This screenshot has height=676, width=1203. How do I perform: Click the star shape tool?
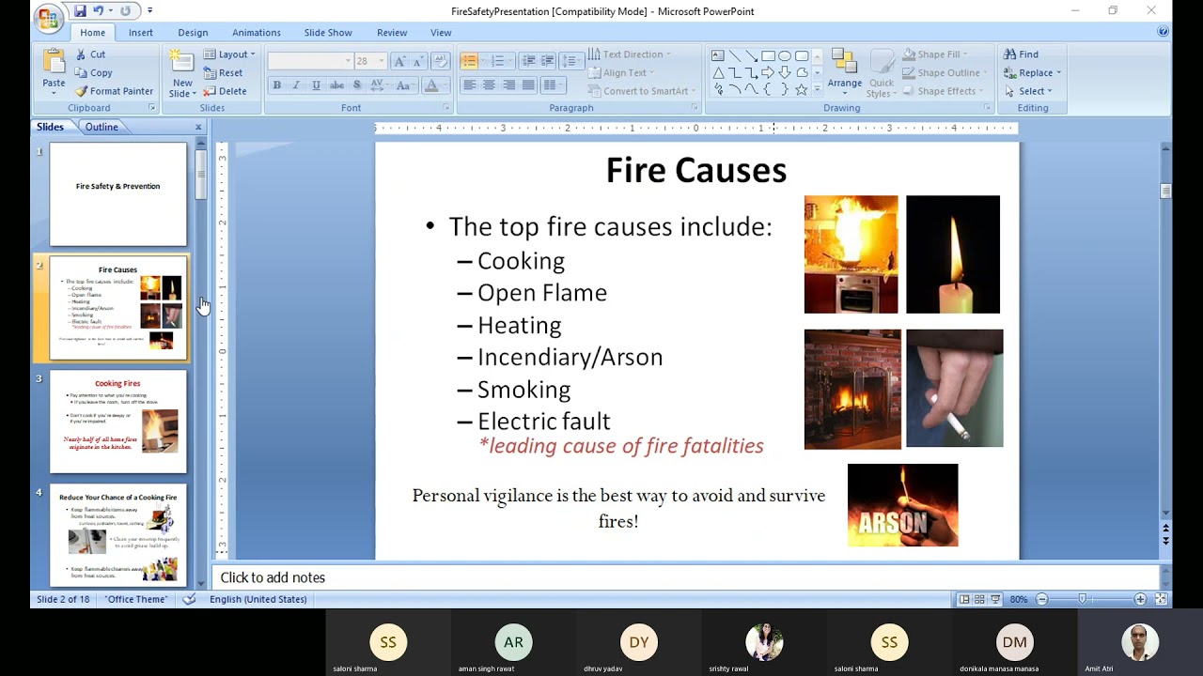(801, 88)
